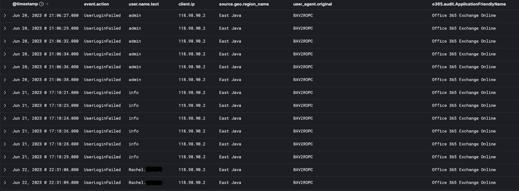This screenshot has height=191, width=519.
Task: Expand the Jun 21 17:18:29 info row
Action: click(x=5, y=157)
